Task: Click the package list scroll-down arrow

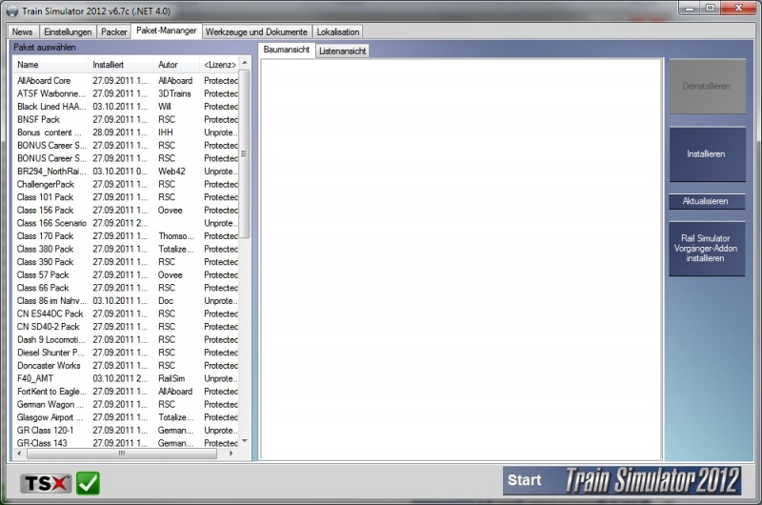Action: click(245, 441)
